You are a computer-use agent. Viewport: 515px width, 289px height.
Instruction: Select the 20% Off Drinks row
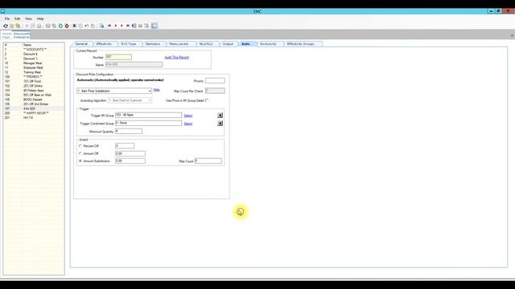coord(34,86)
